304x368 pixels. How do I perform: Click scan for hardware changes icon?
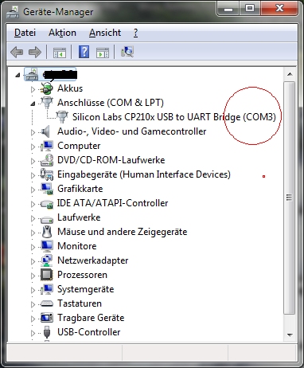click(x=127, y=52)
